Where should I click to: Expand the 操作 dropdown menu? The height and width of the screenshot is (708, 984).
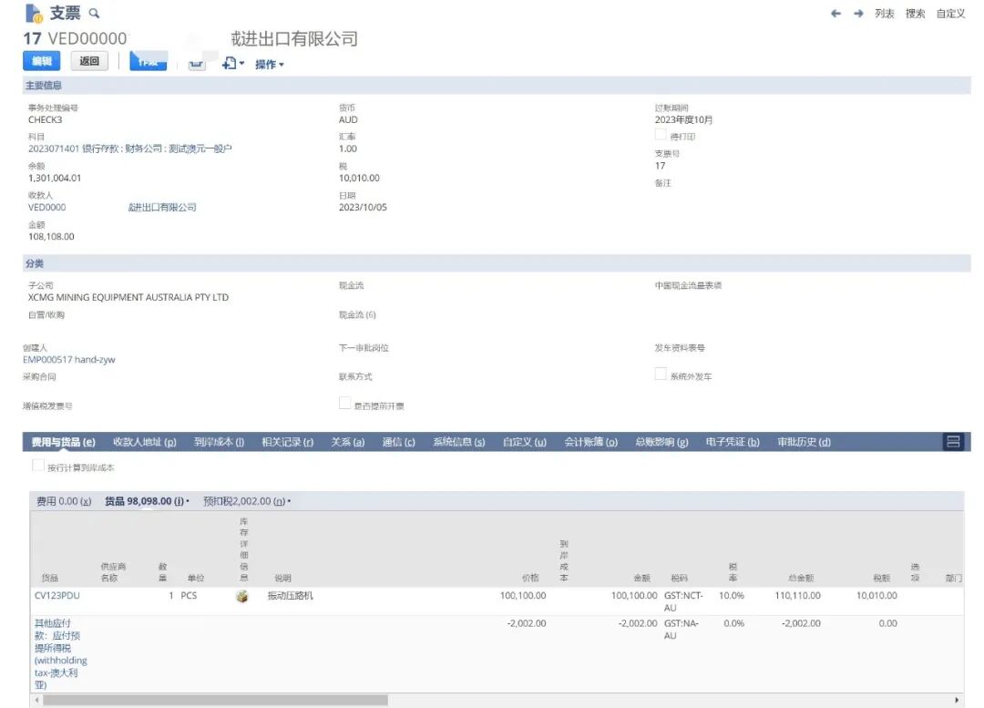tap(270, 64)
